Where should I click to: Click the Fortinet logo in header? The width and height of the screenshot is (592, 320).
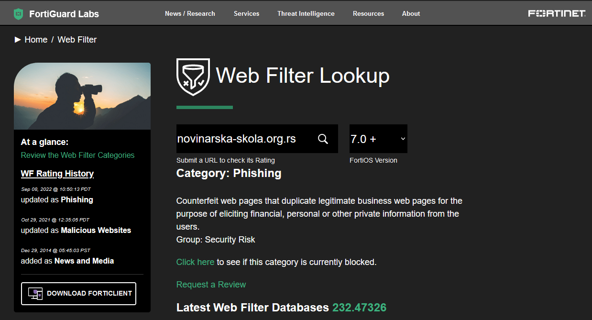coord(557,13)
